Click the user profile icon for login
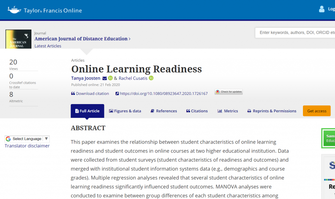335x199 pixels. coord(322,9)
